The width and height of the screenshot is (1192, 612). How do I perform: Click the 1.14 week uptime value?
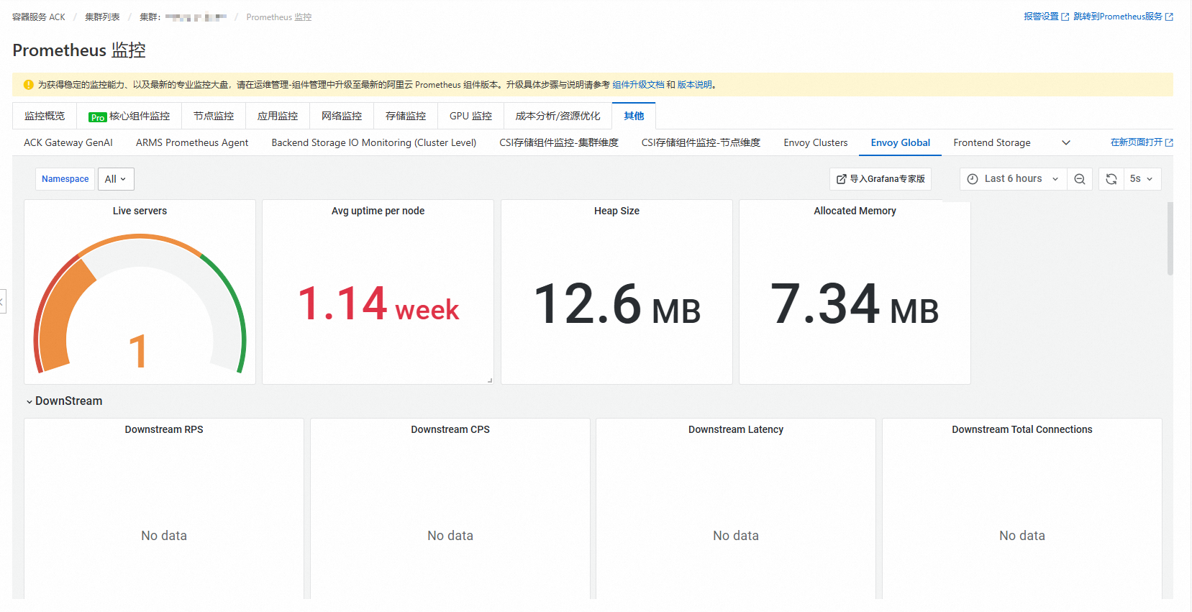pyautogui.click(x=378, y=303)
